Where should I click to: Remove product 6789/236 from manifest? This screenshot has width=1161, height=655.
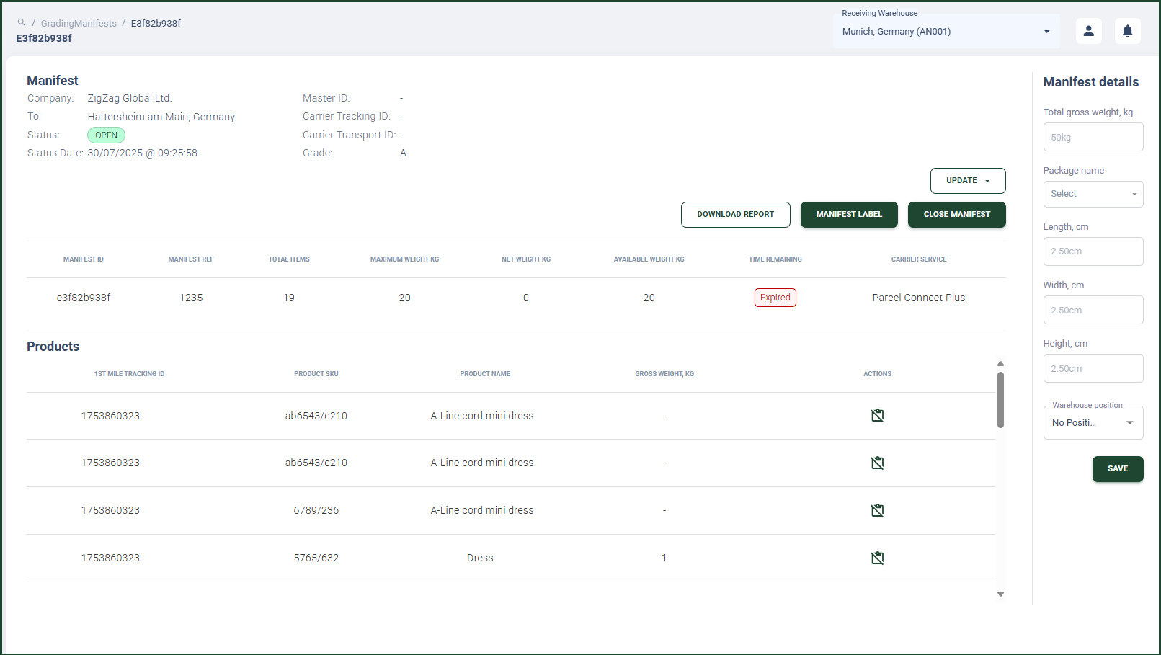877,510
